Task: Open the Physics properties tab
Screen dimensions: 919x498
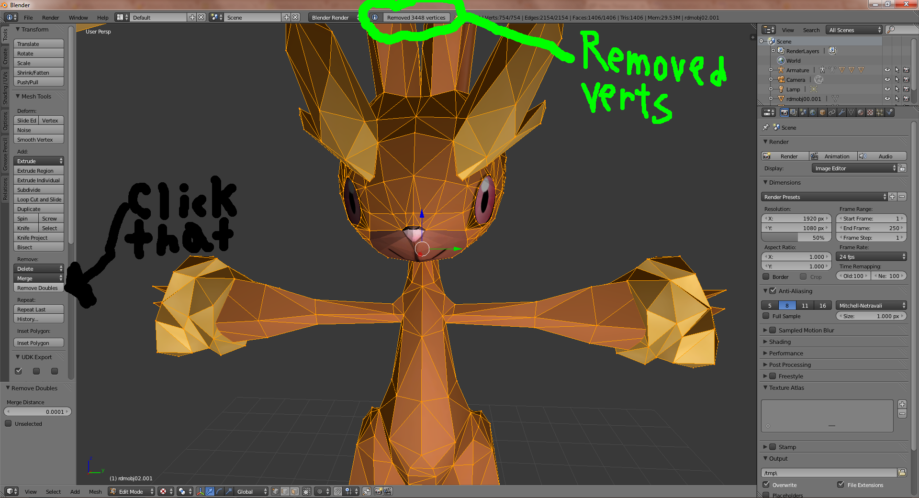Action: pos(889,112)
